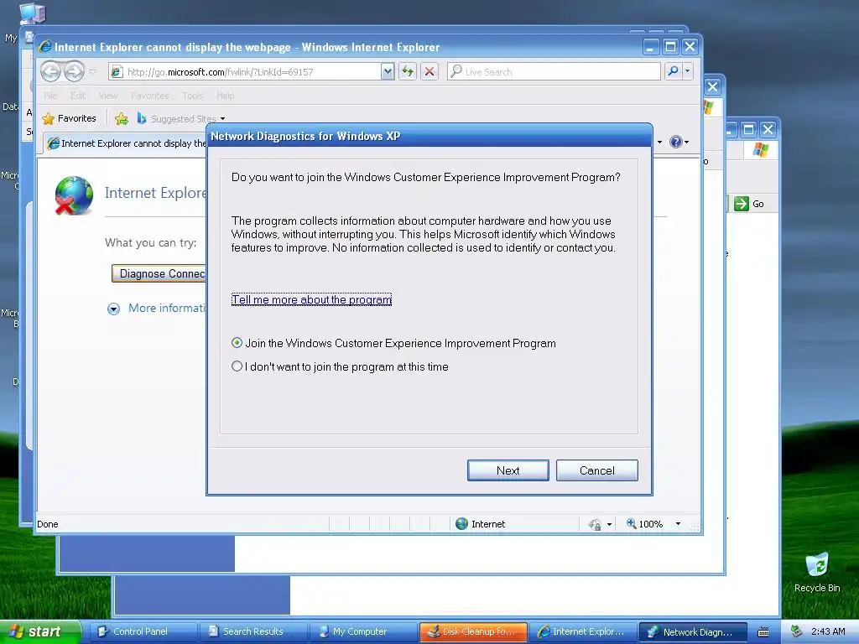
Task: Open the Tools menu in Internet Explorer
Action: point(193,96)
